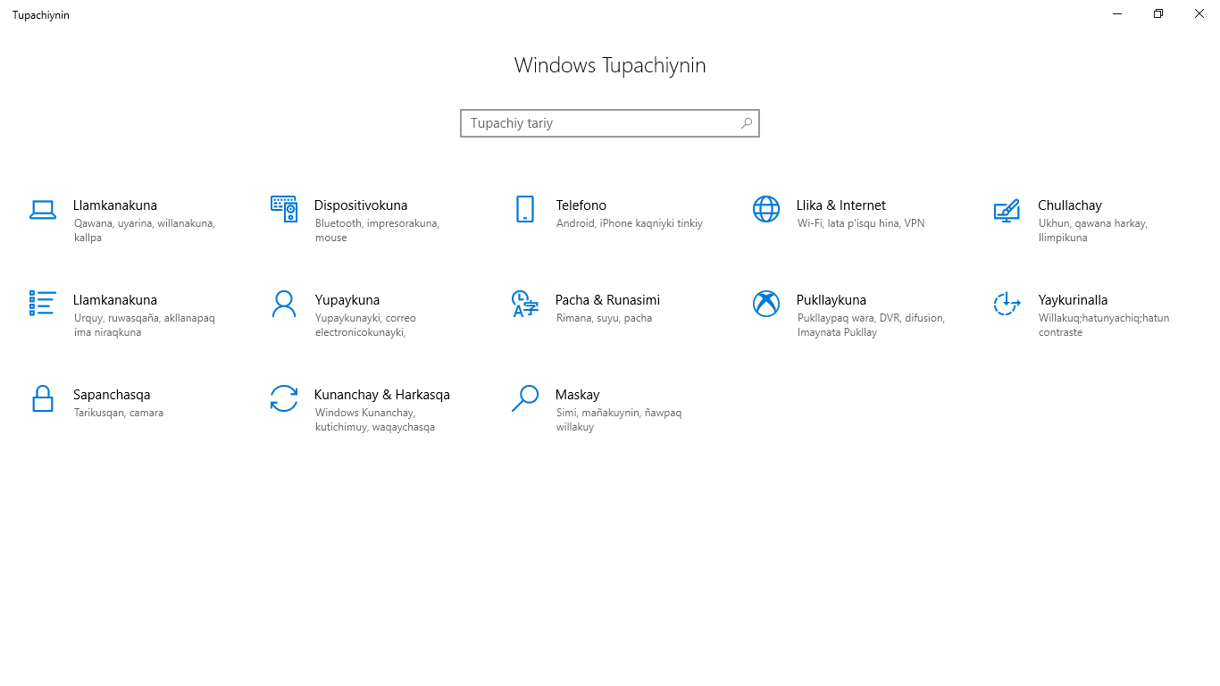
Task: Click the Sapanchasqa padlock icon
Action: tap(43, 398)
